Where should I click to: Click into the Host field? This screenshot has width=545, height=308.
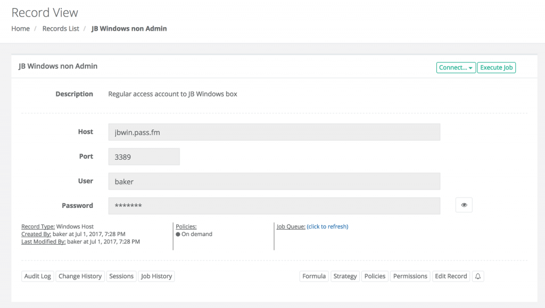(x=274, y=132)
